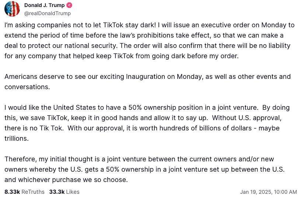The height and width of the screenshot is (200, 300).
Task: Open the 33.3k Likes count
Action: [x=57, y=192]
